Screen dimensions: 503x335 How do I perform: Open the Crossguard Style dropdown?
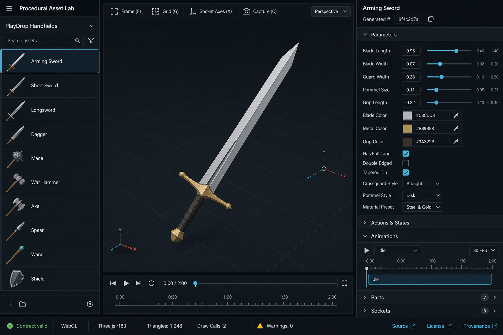[422, 184]
